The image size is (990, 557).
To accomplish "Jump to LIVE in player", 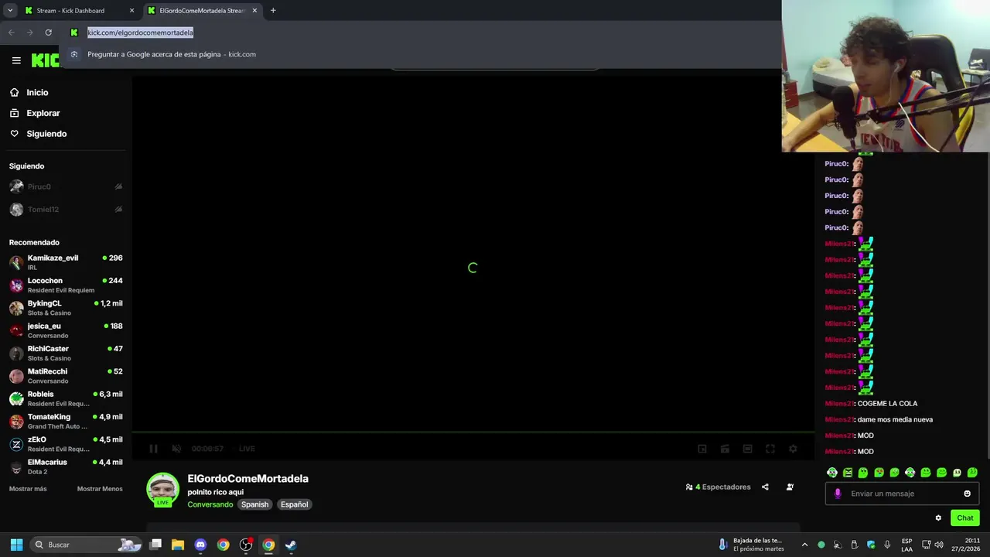I will pyautogui.click(x=247, y=449).
